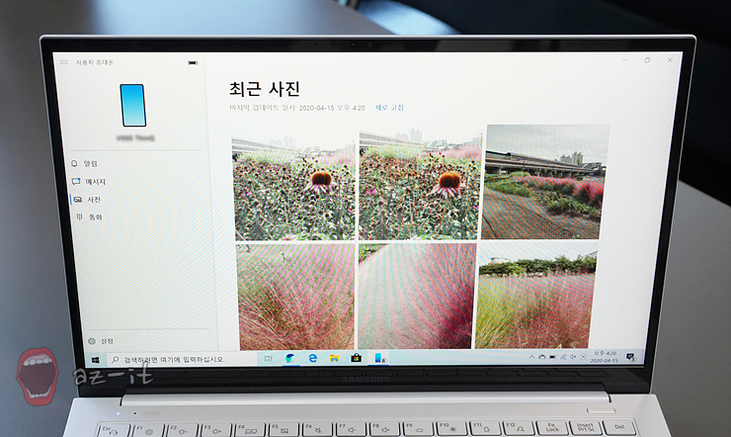Viewport: 731px width, 437px height.
Task: Click the Your Phone taskbar icon
Action: coord(380,358)
